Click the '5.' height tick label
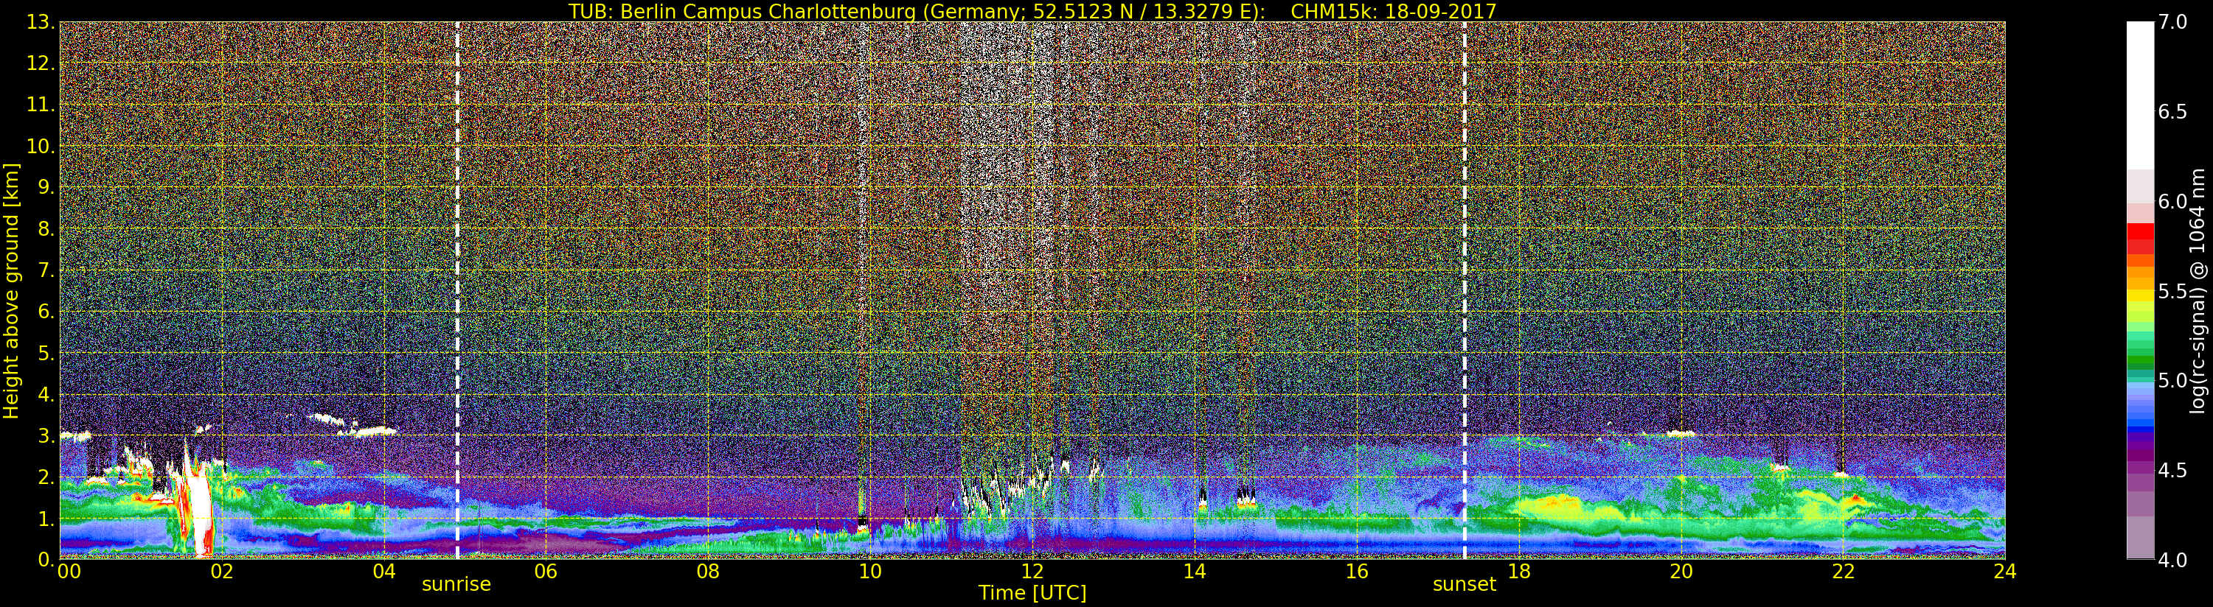Viewport: 2213px width, 607px height. (x=46, y=353)
